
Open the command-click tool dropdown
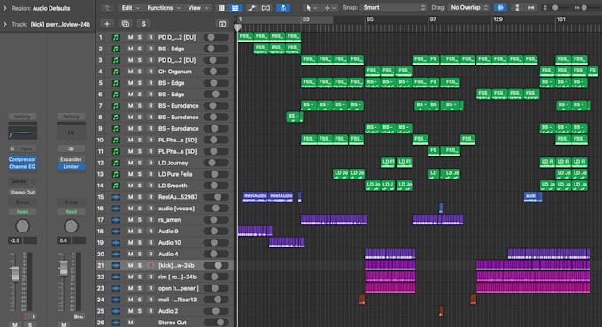click(330, 8)
